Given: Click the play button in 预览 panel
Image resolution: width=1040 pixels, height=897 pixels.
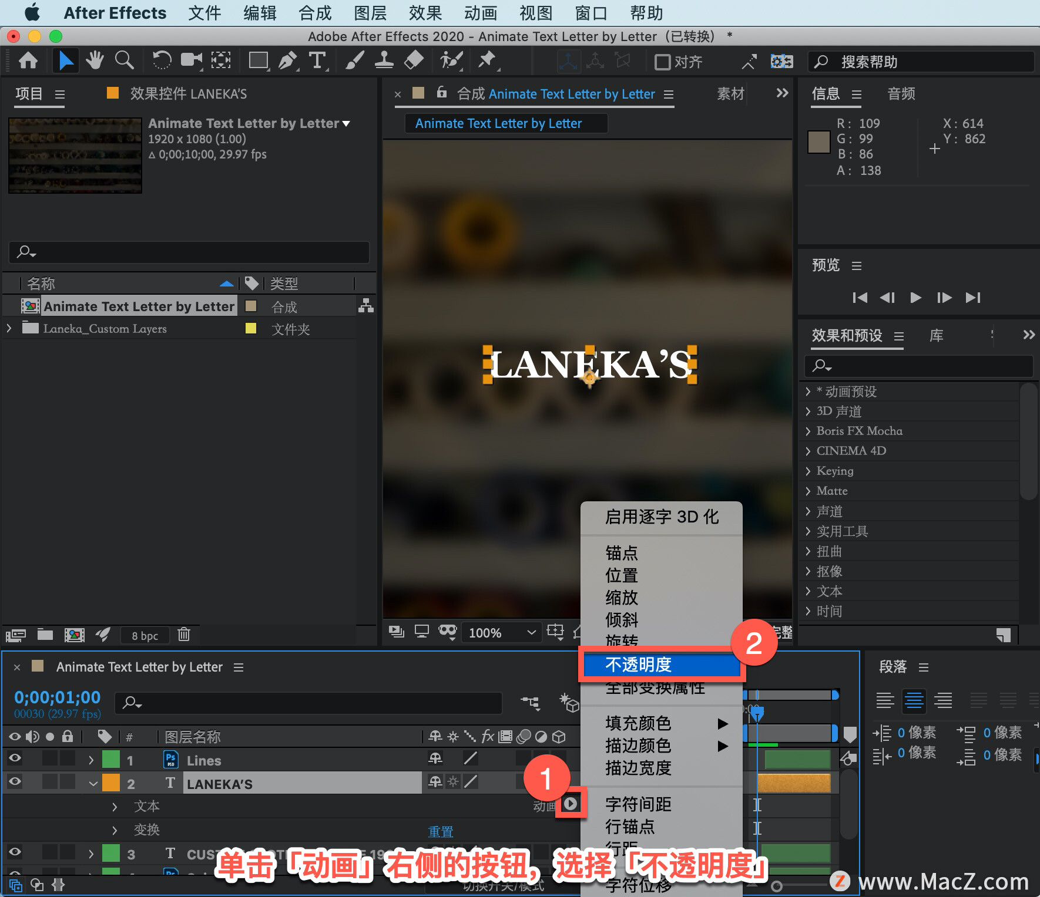Looking at the screenshot, I should point(915,297).
